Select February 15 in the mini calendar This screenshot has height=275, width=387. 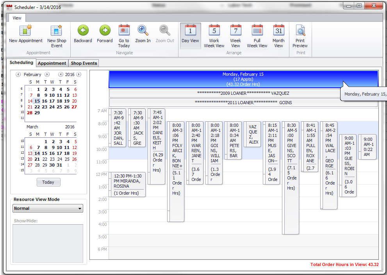click(x=37, y=101)
